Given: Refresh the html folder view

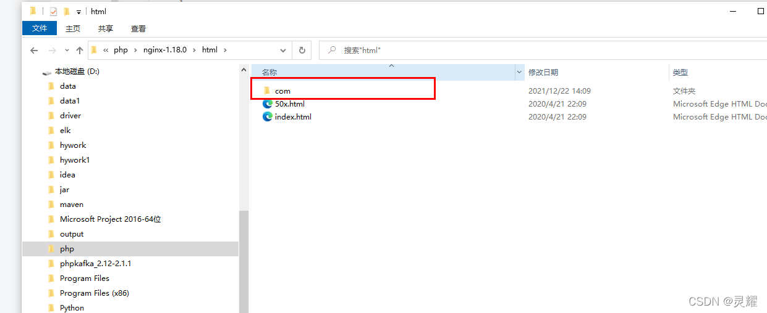Looking at the screenshot, I should tap(302, 50).
